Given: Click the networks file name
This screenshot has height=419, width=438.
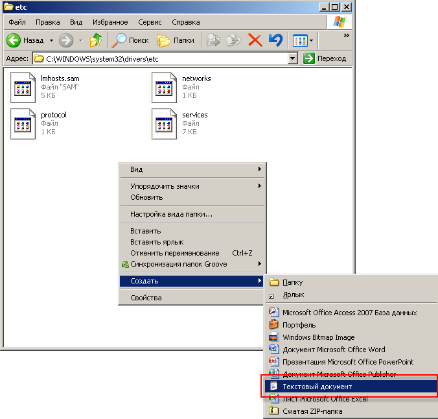Looking at the screenshot, I should (196, 78).
